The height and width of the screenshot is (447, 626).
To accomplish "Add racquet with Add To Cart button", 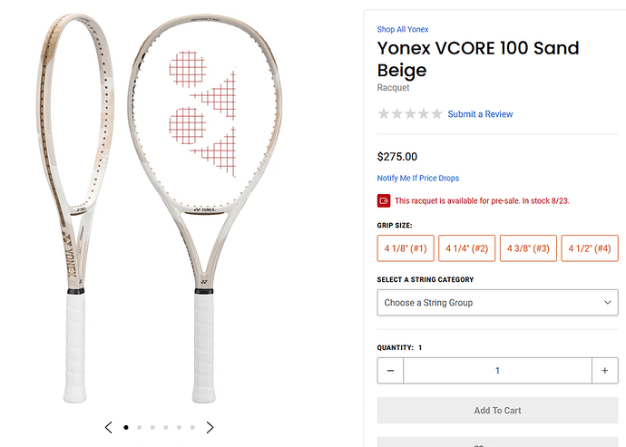I will 497,411.
